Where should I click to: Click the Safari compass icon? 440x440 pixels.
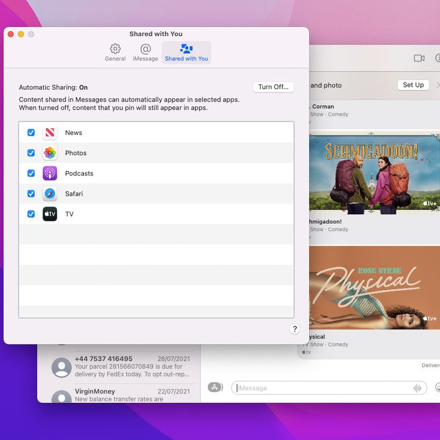(x=50, y=194)
